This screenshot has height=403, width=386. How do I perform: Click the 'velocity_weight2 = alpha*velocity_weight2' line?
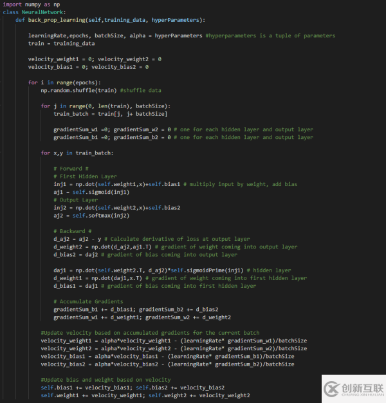pos(174,348)
